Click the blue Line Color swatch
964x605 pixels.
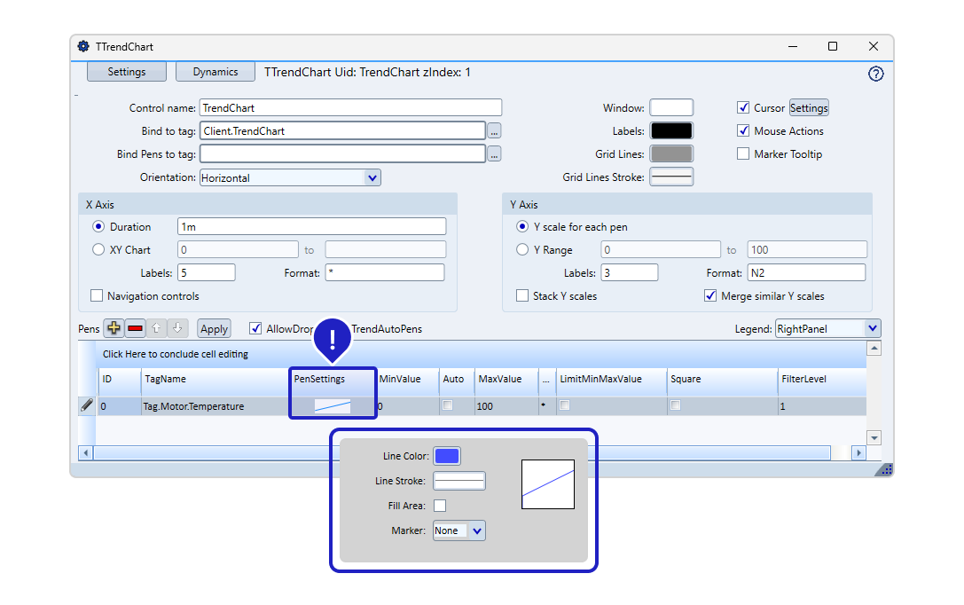click(447, 456)
